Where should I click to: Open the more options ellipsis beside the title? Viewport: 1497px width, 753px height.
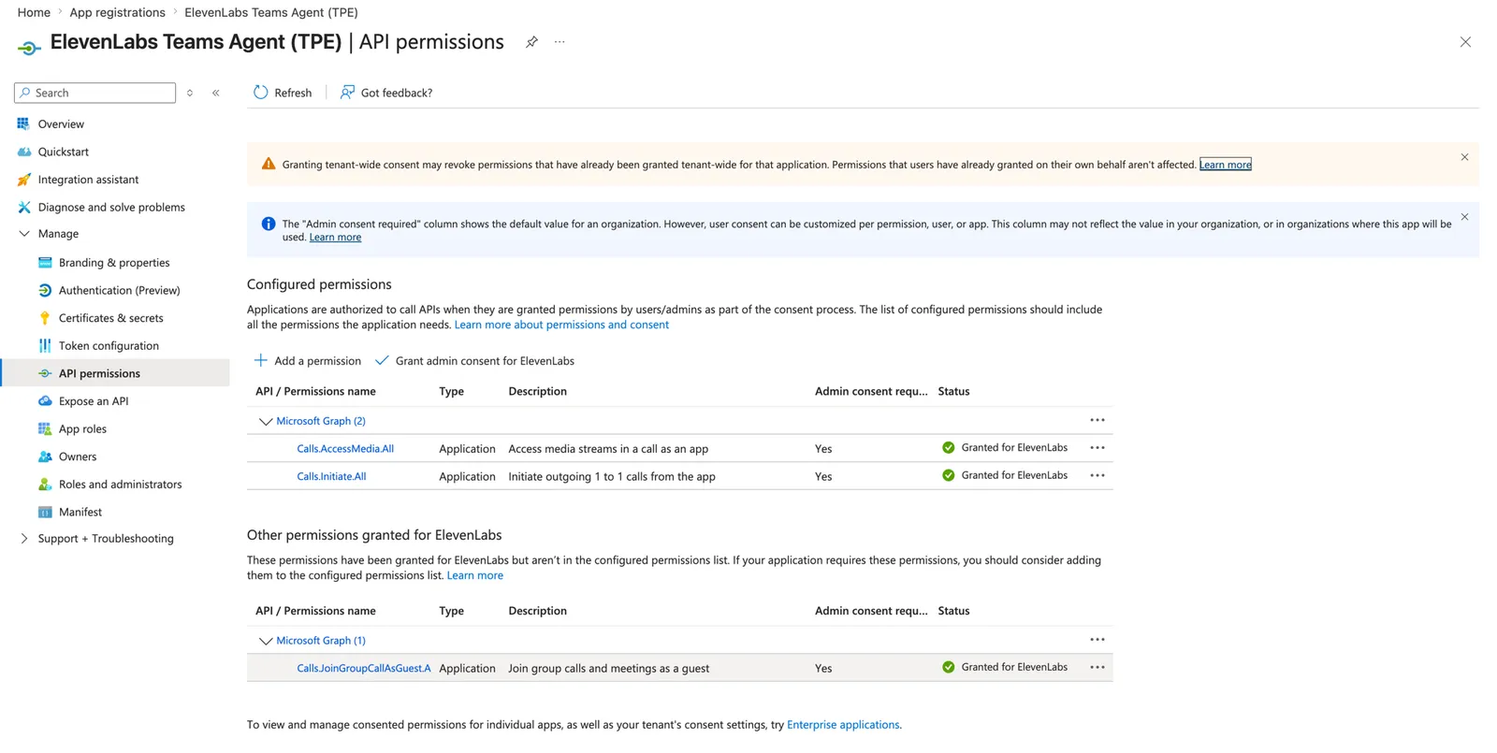point(560,42)
